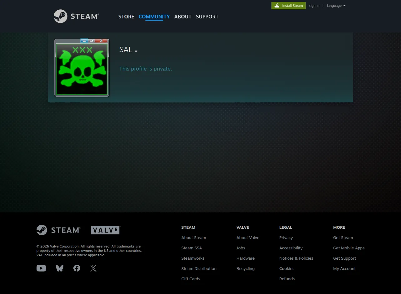Visit the Accessibility link

coord(291,248)
